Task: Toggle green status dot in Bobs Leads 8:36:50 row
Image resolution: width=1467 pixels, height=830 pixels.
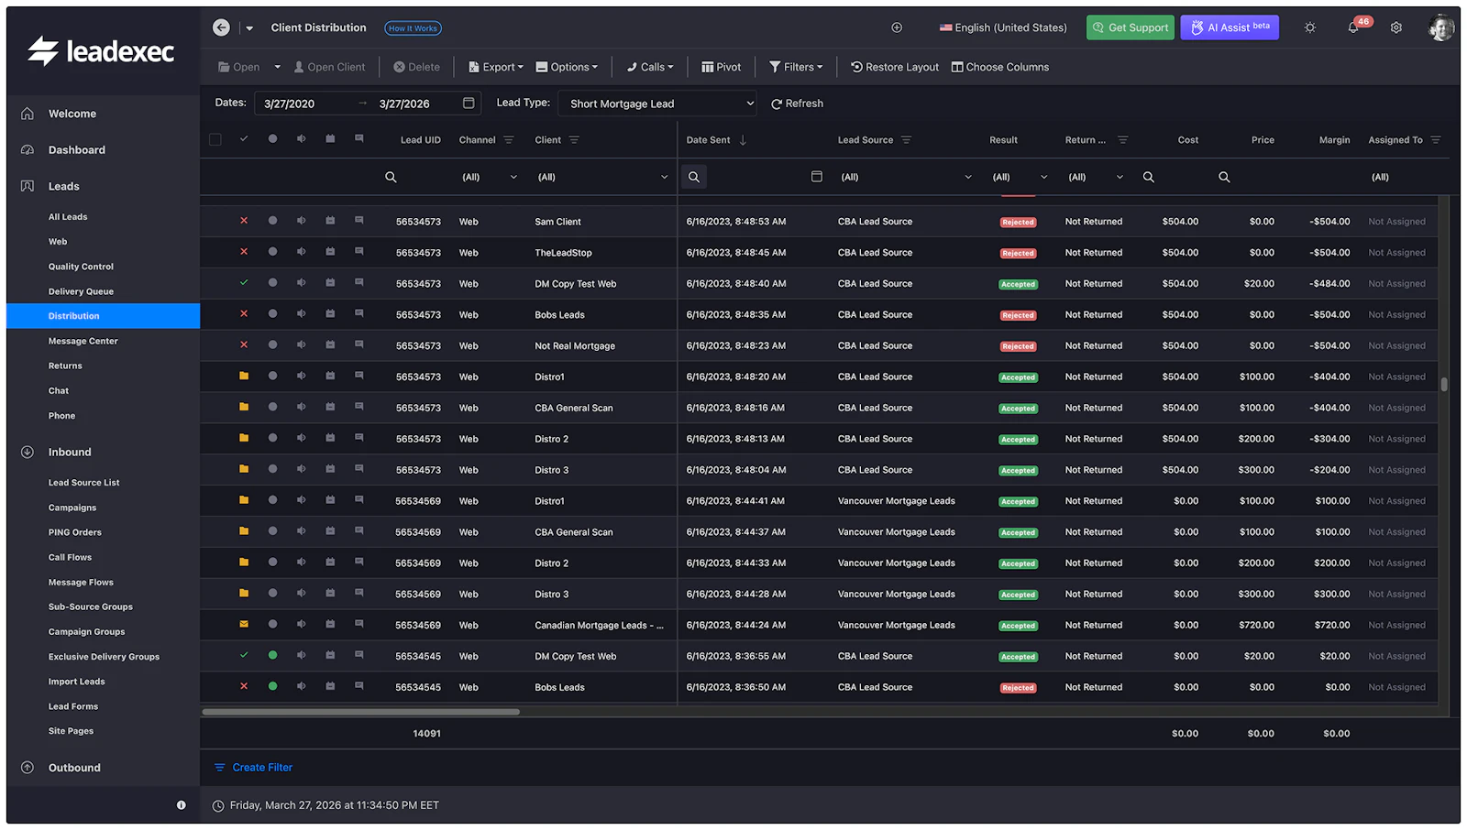Action: pos(272,686)
